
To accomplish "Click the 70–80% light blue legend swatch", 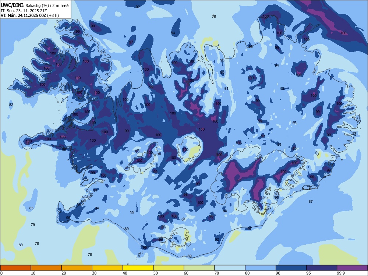I will [x=230, y=268].
